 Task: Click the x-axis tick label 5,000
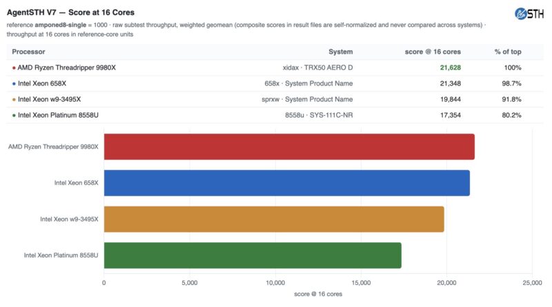tap(189, 283)
